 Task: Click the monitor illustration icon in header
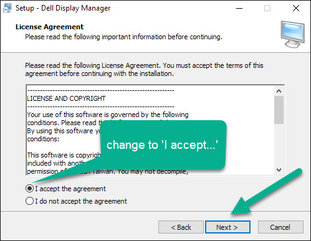[292, 34]
